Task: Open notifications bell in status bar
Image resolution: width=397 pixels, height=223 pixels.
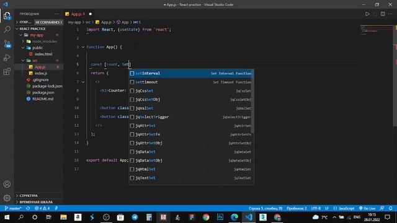Action: click(391, 208)
